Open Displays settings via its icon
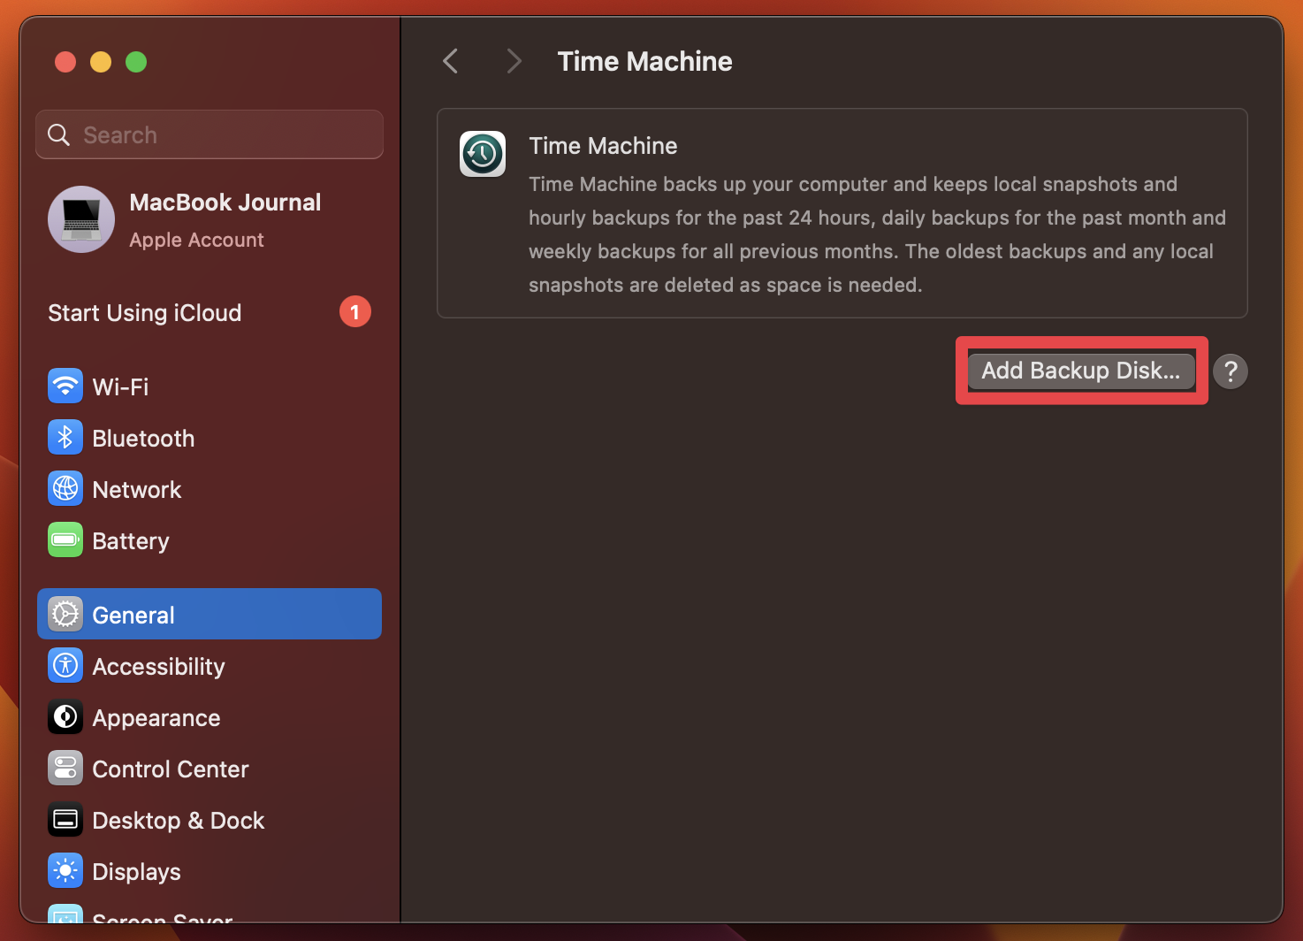This screenshot has height=941, width=1303. [65, 870]
